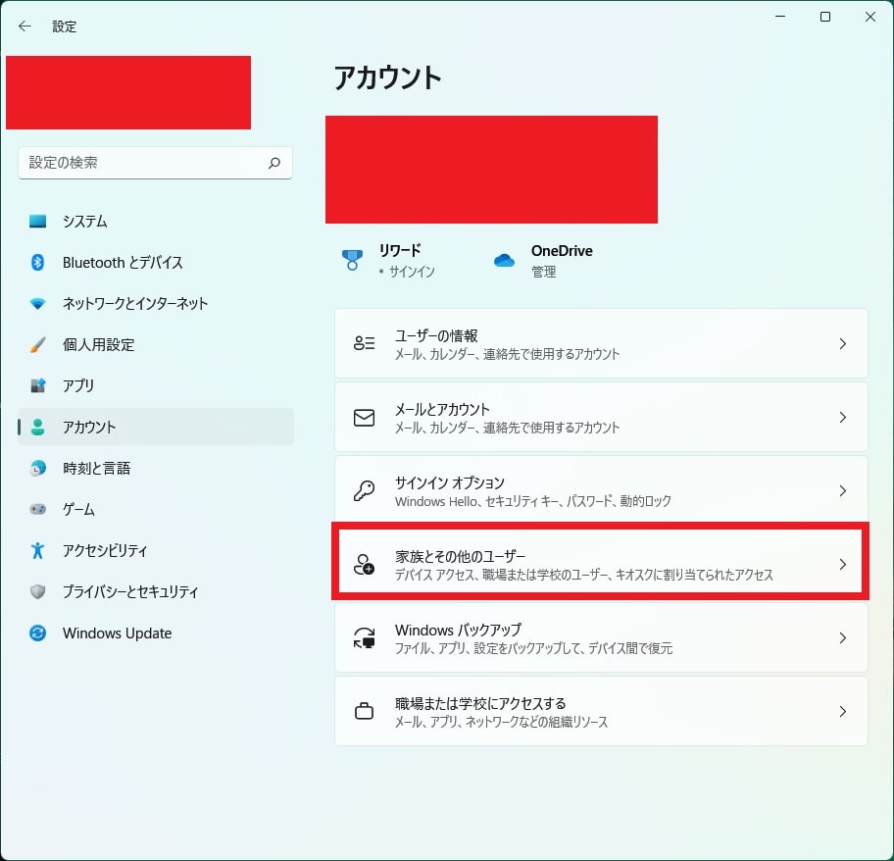
Task: Open the ユーザーの情報 card
Action: click(x=601, y=343)
